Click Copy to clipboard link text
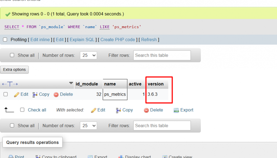The height and width of the screenshot is (158, 277). [59, 157]
